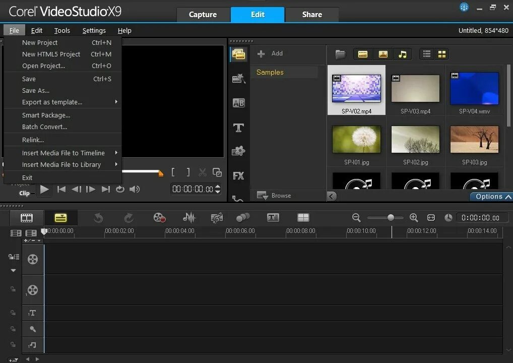
Task: Jump to the start of clip
Action: (x=61, y=189)
